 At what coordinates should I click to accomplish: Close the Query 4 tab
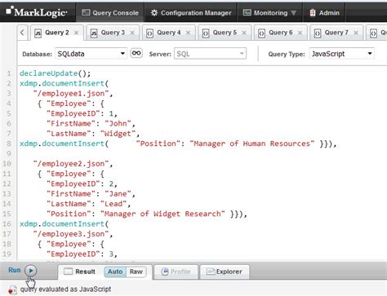click(x=188, y=33)
